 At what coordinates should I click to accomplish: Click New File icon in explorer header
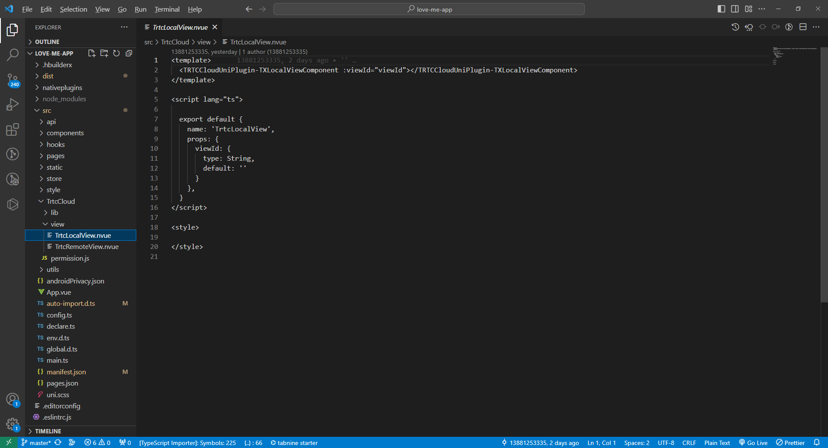click(91, 53)
